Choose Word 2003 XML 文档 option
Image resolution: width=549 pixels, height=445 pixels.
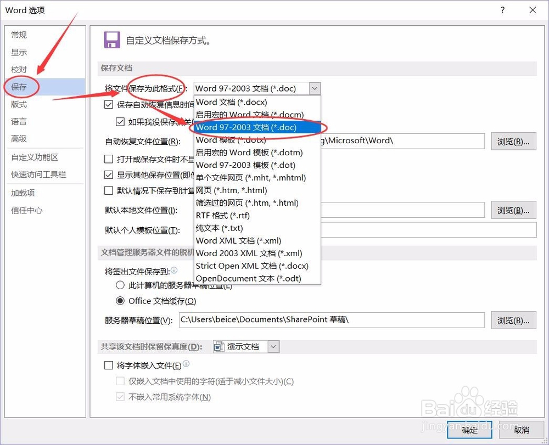click(x=257, y=254)
